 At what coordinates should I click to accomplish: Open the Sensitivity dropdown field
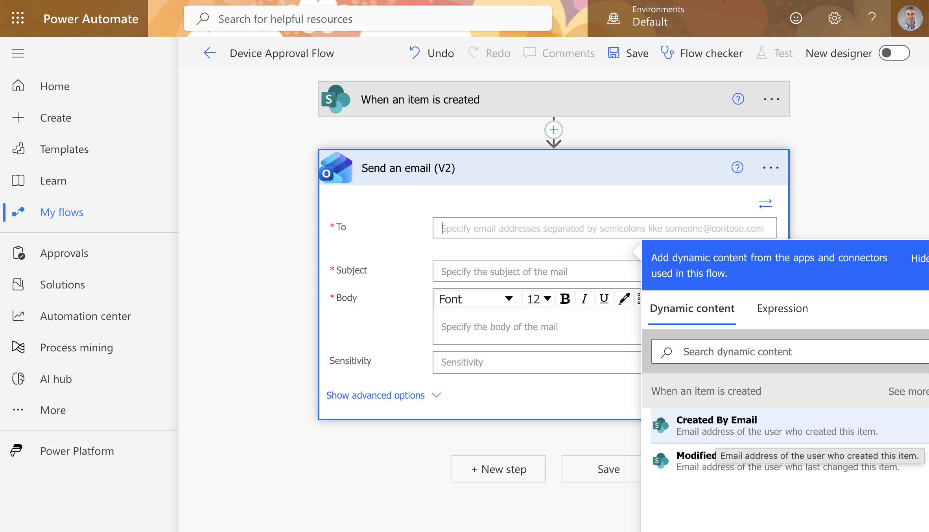pyautogui.click(x=537, y=362)
